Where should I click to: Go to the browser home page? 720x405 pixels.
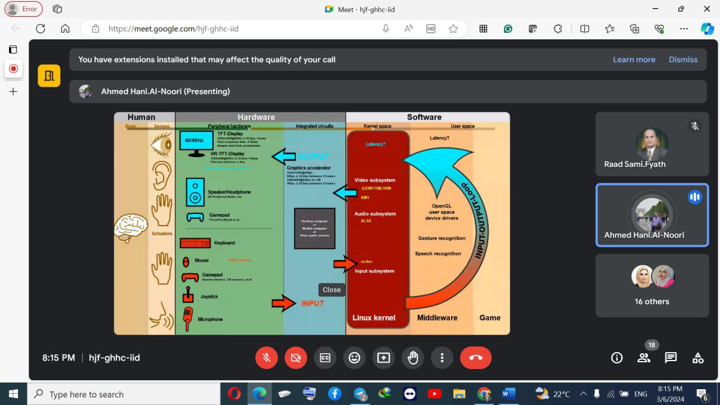pos(65,29)
